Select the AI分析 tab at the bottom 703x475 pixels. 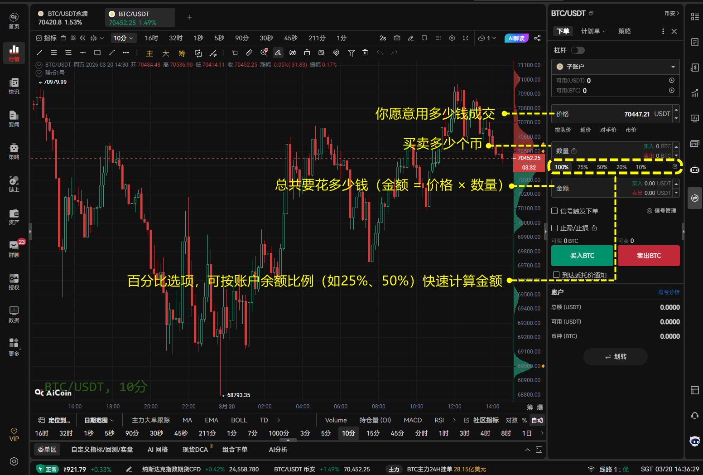[278, 449]
